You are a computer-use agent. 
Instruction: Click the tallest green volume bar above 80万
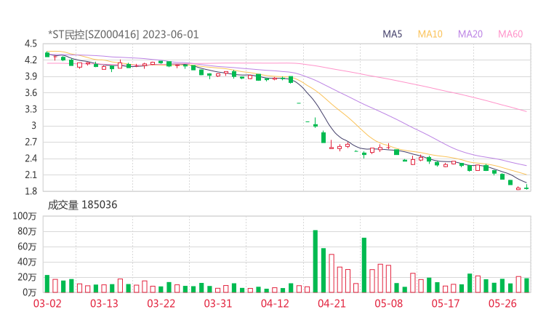[x=316, y=261]
